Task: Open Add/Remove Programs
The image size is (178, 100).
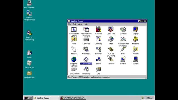Action: (x=86, y=29)
